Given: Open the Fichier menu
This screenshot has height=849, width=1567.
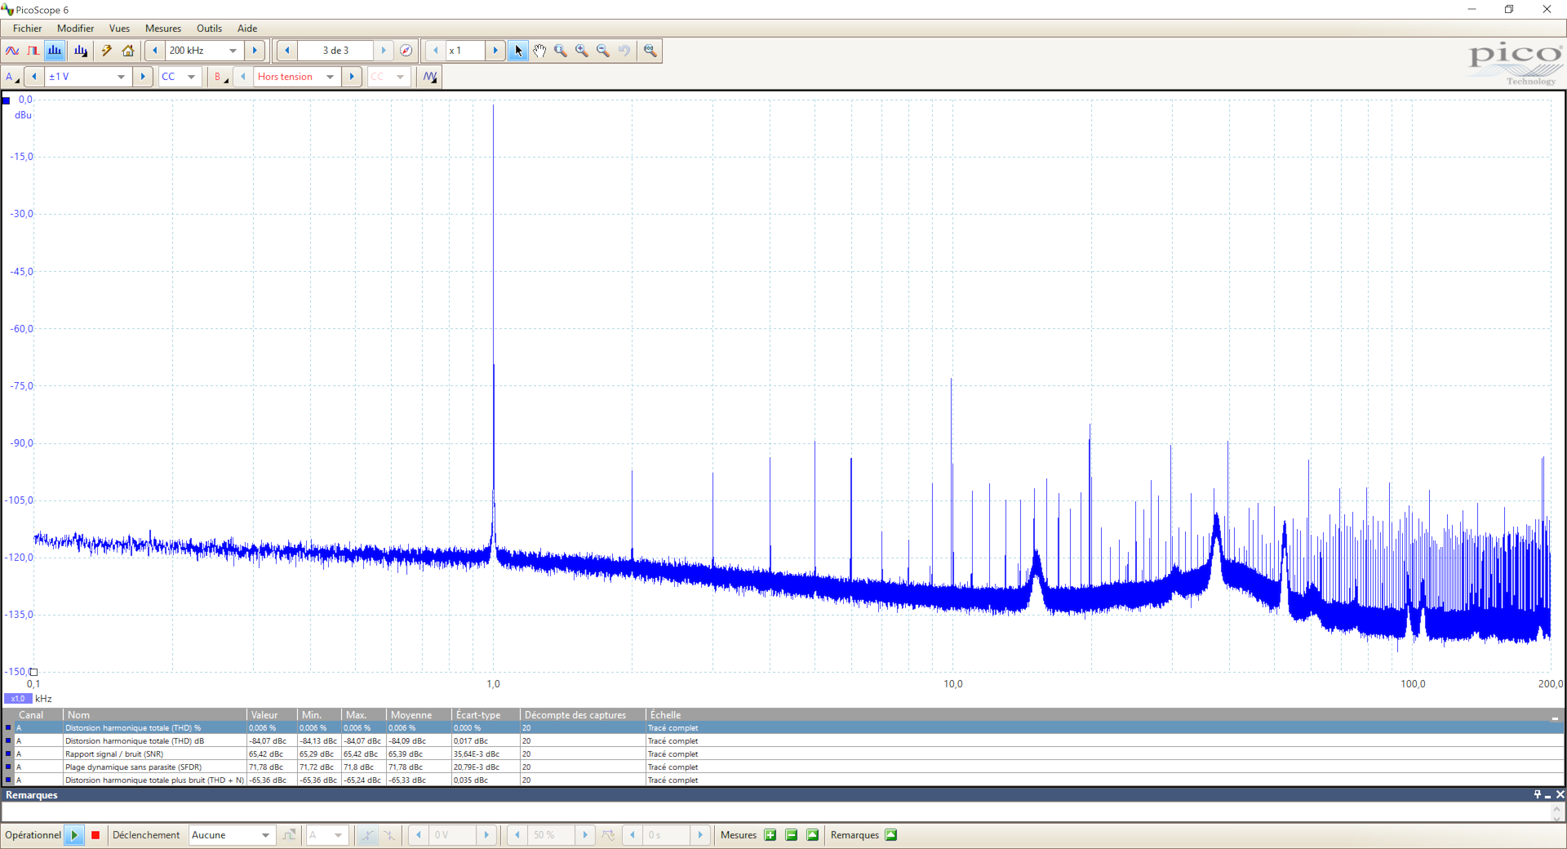Looking at the screenshot, I should (27, 29).
